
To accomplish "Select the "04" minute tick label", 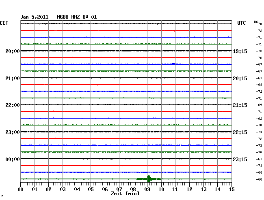I will pos(77,189).
